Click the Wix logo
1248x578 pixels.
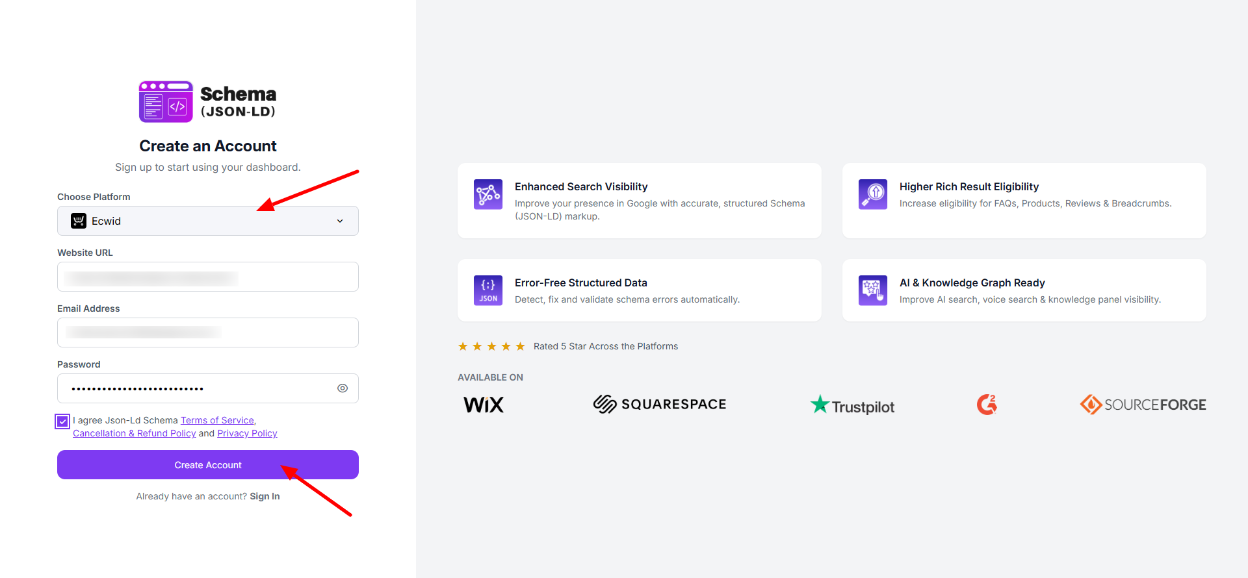484,405
